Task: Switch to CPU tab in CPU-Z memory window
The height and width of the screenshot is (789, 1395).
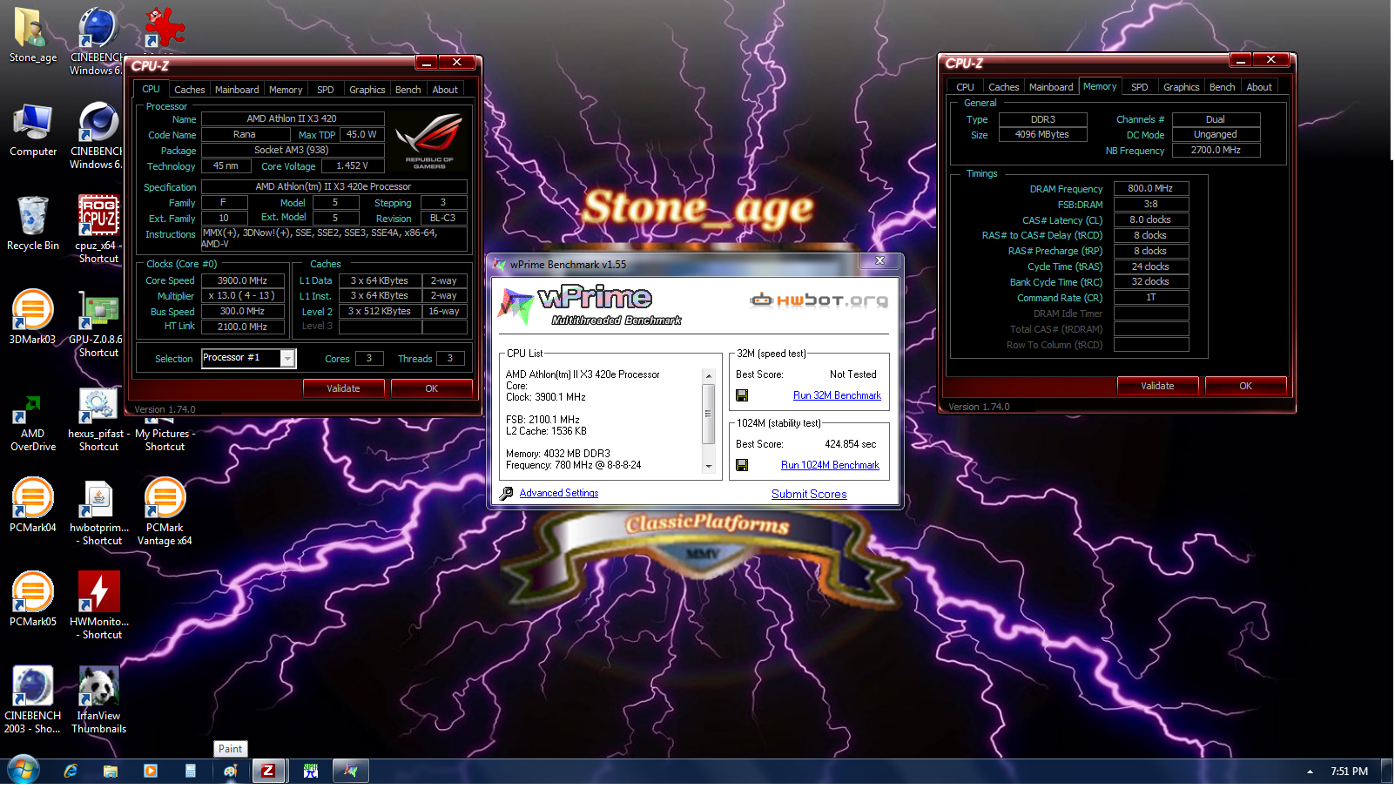Action: point(965,87)
